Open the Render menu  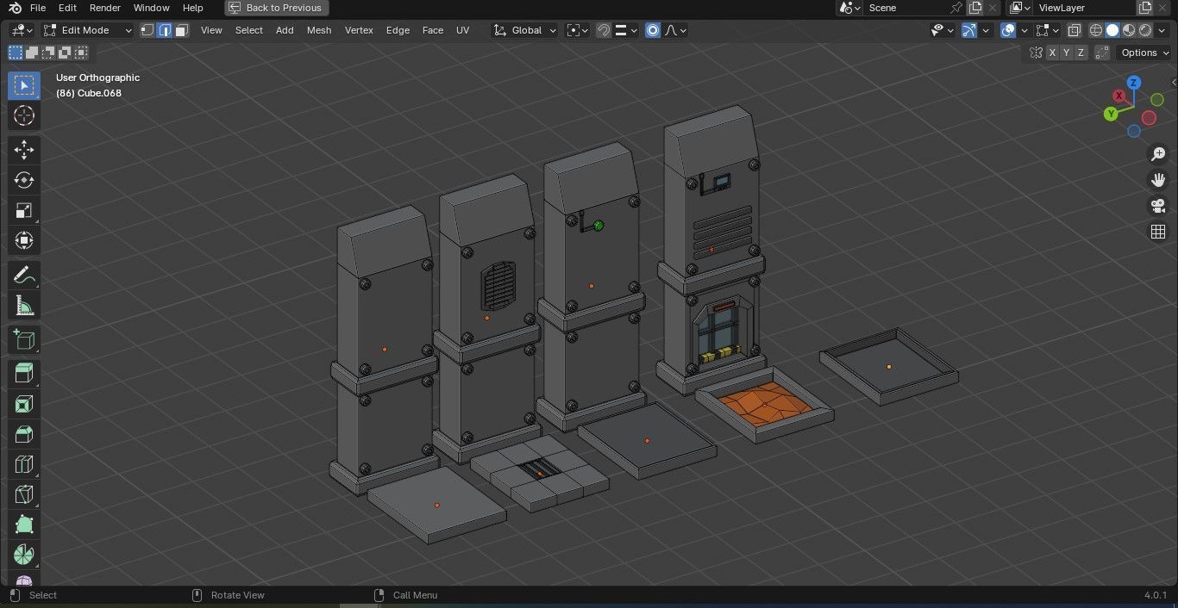pos(105,8)
